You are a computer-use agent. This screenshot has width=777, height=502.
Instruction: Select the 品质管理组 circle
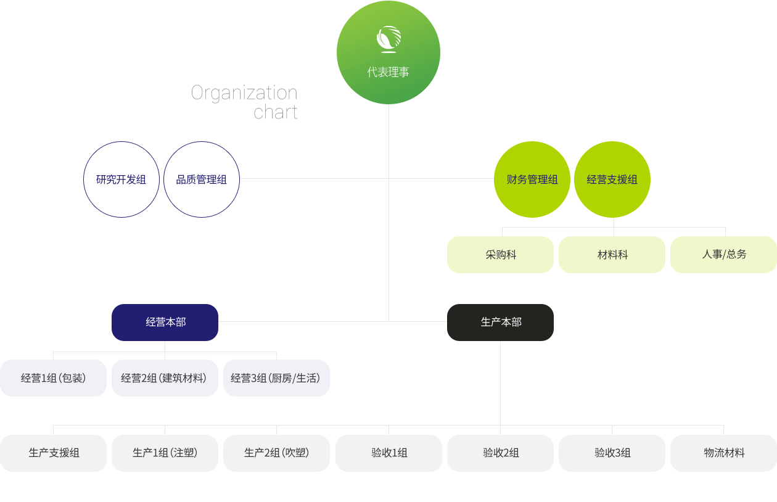(202, 179)
